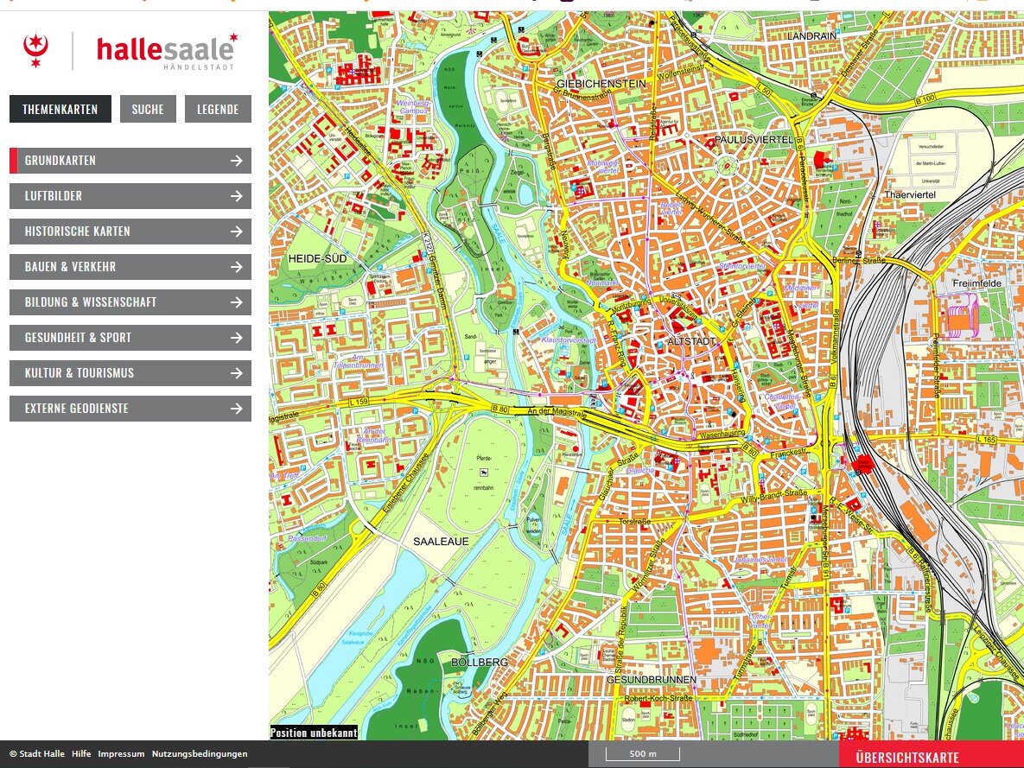
Task: Show the Legende tab
Action: point(218,109)
